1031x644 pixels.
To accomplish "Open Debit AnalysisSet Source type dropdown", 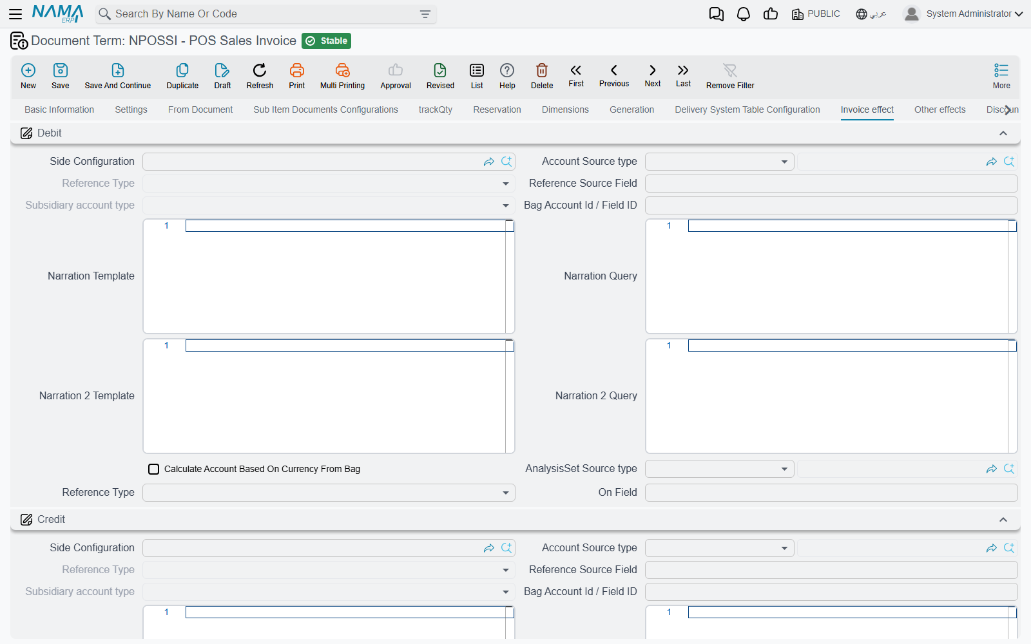I will pyautogui.click(x=719, y=469).
